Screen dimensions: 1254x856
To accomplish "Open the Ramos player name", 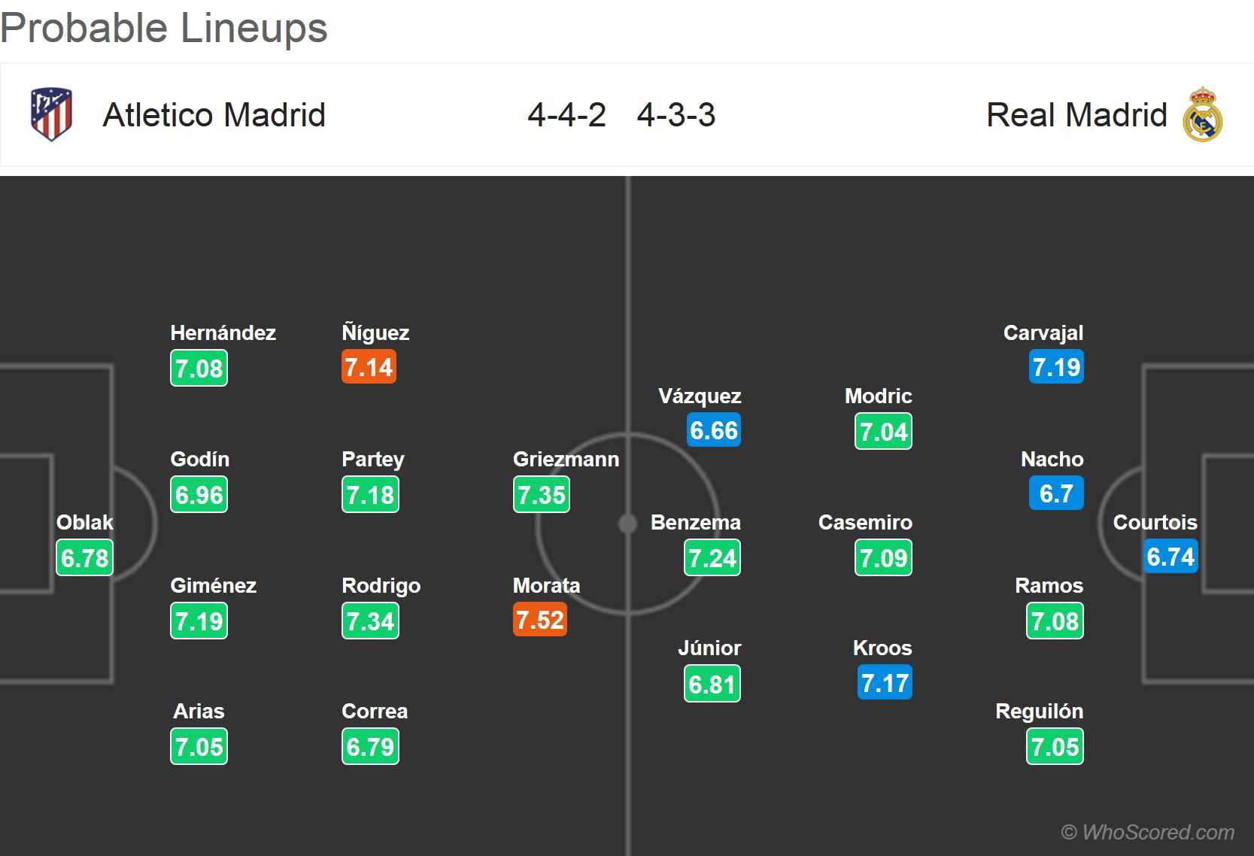I will click(x=1049, y=585).
